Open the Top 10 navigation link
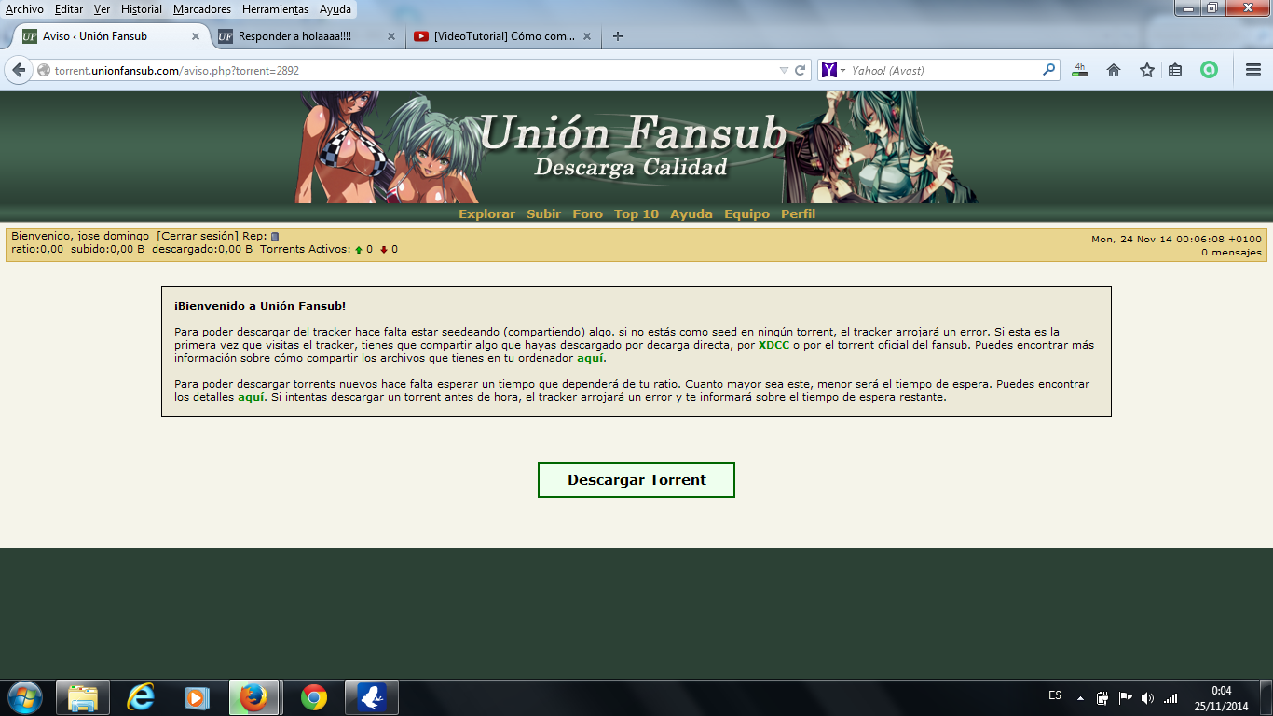1273x716 pixels. click(x=636, y=213)
